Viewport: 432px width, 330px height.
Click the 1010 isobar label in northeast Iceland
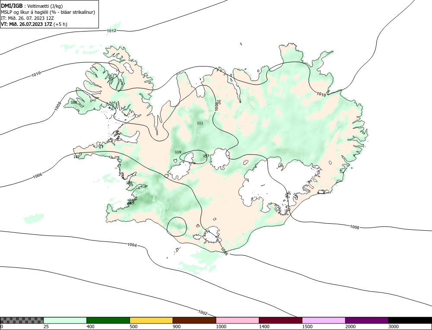point(321,94)
